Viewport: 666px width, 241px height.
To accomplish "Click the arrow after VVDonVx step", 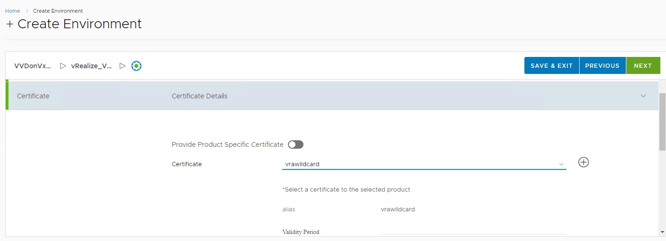I will pyautogui.click(x=63, y=66).
